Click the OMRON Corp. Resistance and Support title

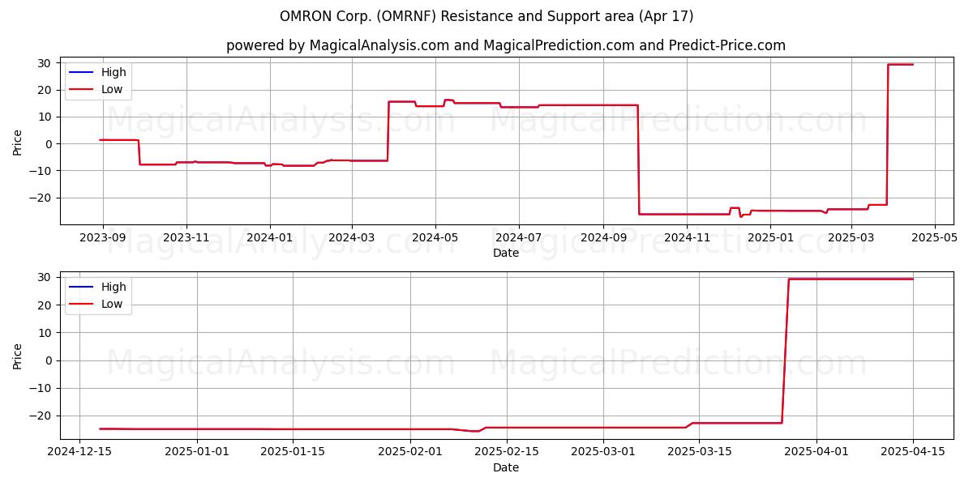[486, 16]
